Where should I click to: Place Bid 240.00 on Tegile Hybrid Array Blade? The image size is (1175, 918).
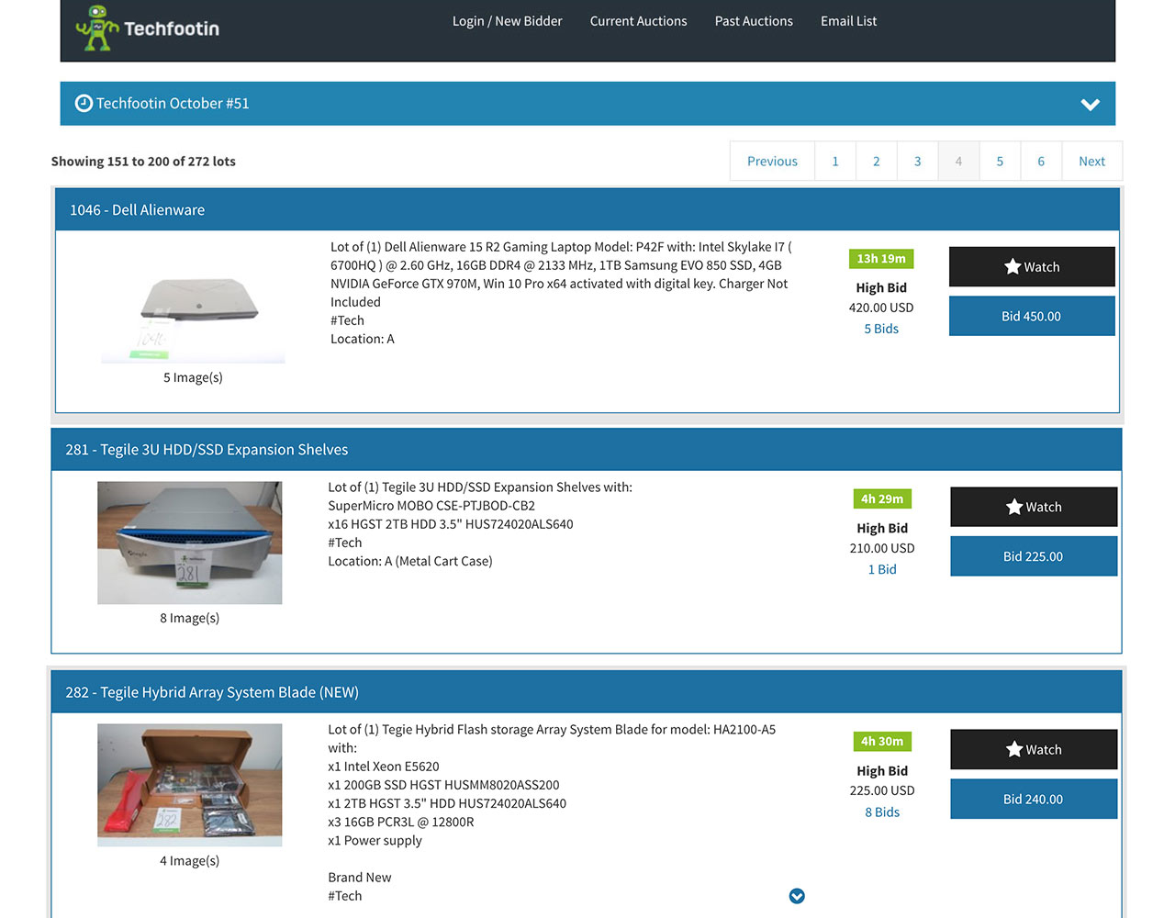point(1034,799)
